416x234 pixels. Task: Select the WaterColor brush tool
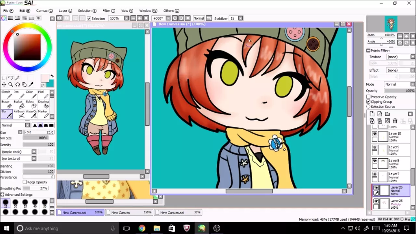[x=31, y=114]
